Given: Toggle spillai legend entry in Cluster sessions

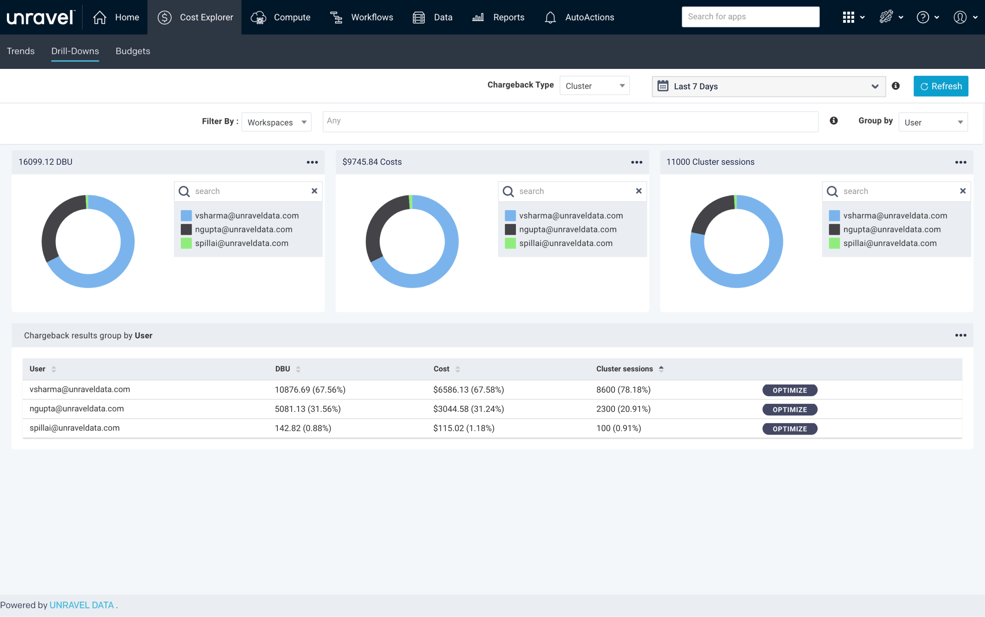Looking at the screenshot, I should coord(890,243).
